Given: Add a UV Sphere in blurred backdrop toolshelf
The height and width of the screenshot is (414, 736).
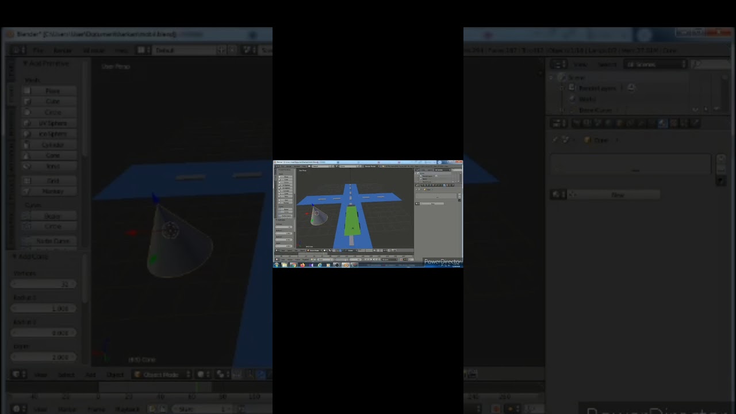Looking at the screenshot, I should tap(49, 124).
